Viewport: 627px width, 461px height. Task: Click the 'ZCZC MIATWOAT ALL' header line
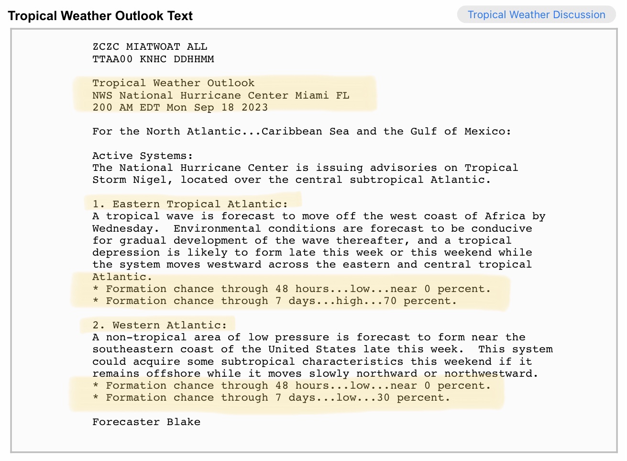(150, 46)
